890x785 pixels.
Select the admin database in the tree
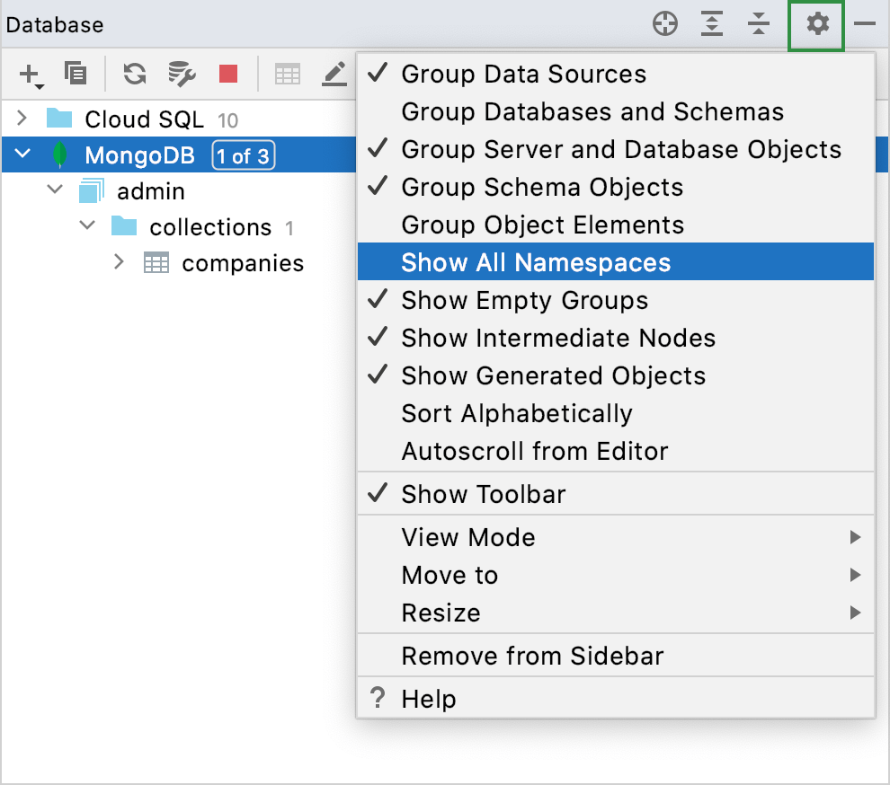[151, 190]
